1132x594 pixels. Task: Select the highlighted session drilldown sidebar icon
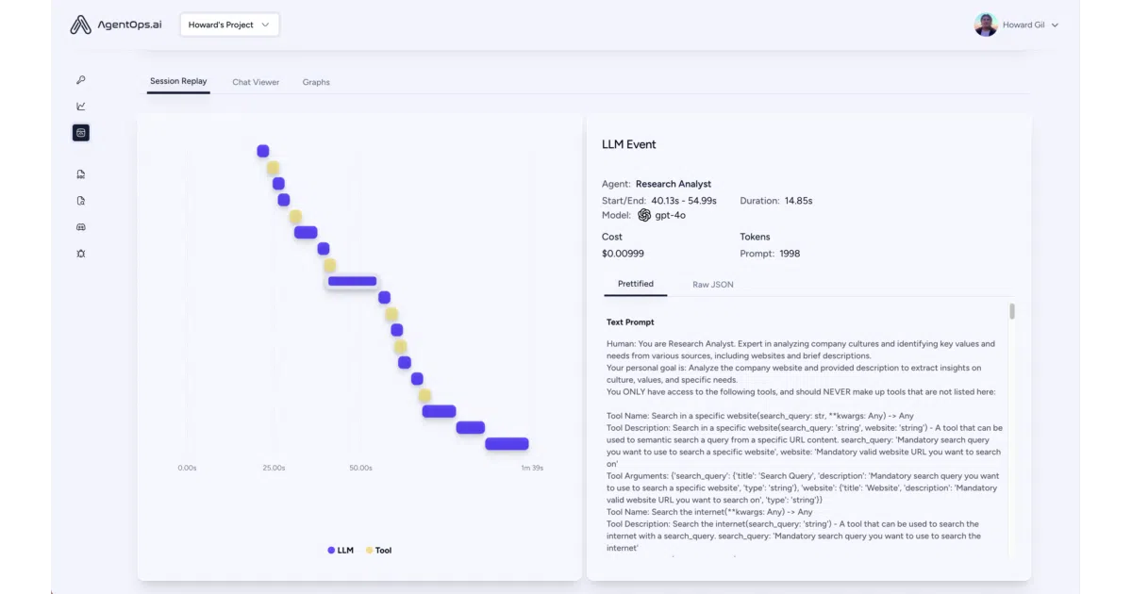click(x=81, y=133)
